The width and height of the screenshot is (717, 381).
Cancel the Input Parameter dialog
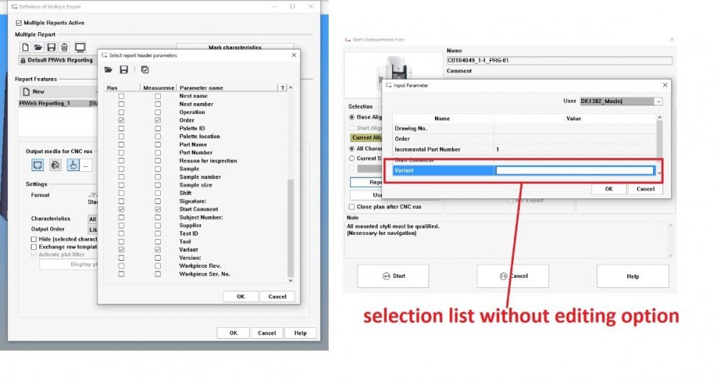coord(645,189)
